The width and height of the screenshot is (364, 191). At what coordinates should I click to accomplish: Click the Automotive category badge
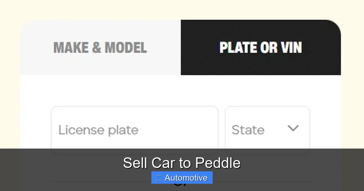pos(182,178)
